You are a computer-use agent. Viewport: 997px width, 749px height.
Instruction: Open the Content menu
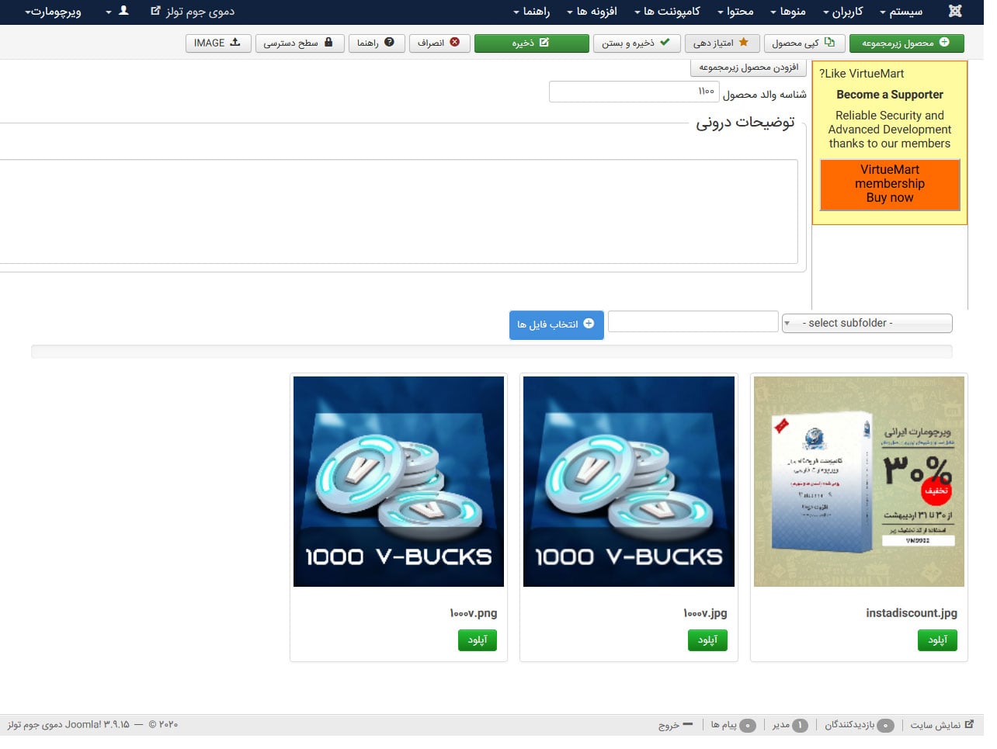[735, 12]
